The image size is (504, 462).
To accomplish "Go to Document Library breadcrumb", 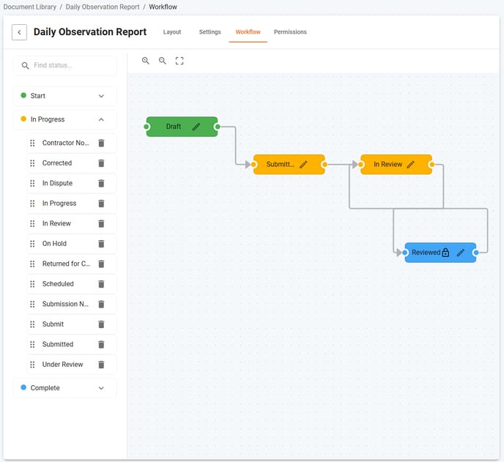I will (x=29, y=7).
